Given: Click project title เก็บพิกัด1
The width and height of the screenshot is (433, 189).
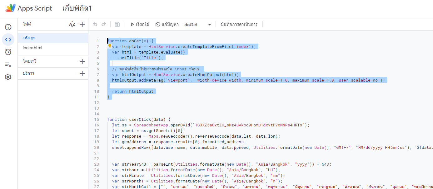Looking at the screenshot, I should point(77,8).
